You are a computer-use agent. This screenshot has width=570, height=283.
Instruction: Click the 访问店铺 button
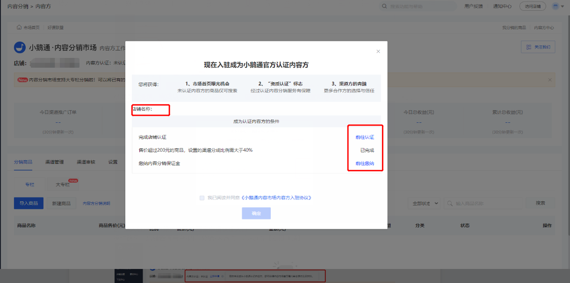click(x=533, y=7)
